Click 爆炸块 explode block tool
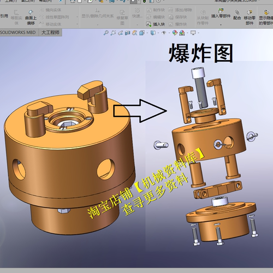 click(x=177, y=24)
